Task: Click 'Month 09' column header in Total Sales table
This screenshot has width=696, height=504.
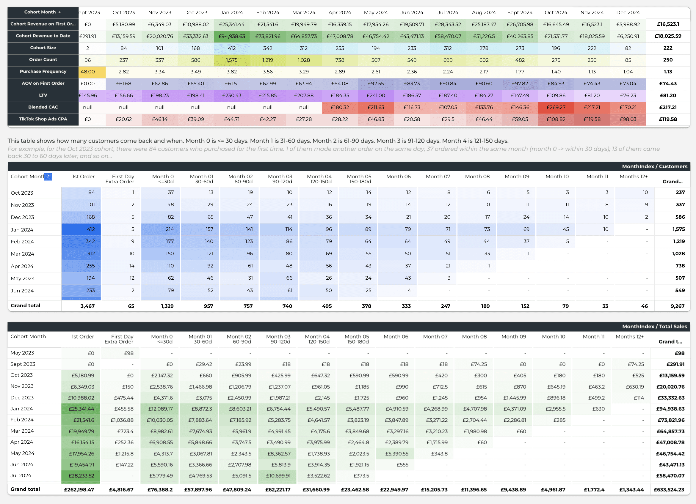Action: [x=514, y=337]
